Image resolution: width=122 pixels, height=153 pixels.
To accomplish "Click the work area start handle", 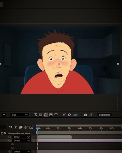I will pos(37,133).
